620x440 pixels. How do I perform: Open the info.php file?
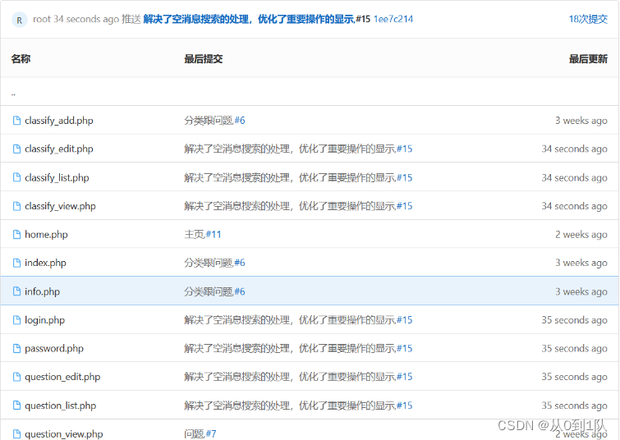[43, 291]
